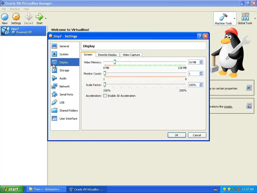Click the Snapshots tool icon in welcome pane

[x=249, y=106]
